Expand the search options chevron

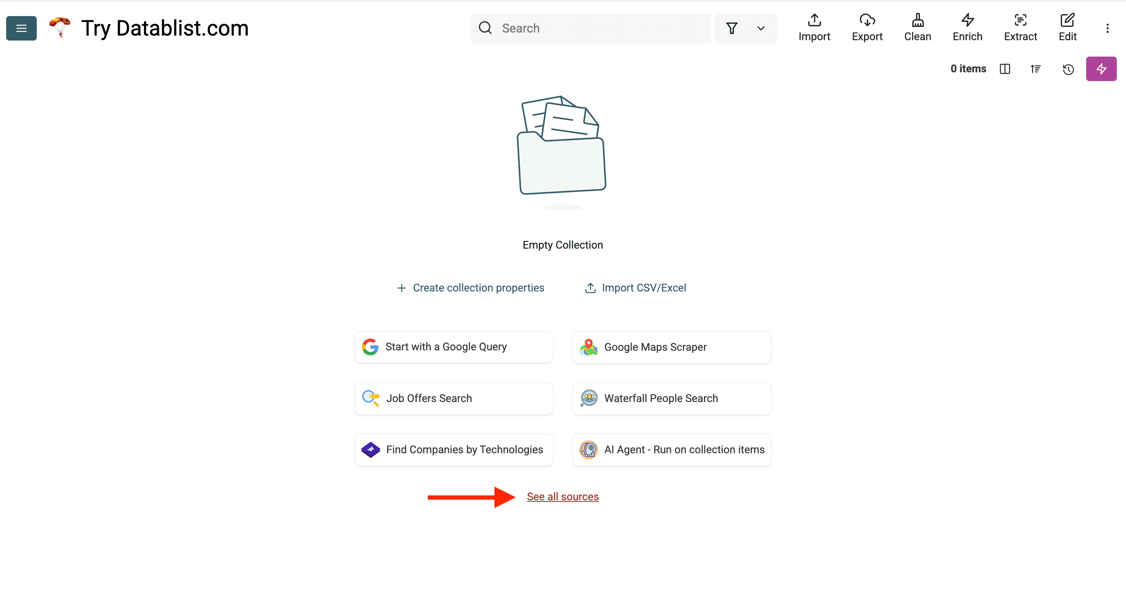coord(761,28)
